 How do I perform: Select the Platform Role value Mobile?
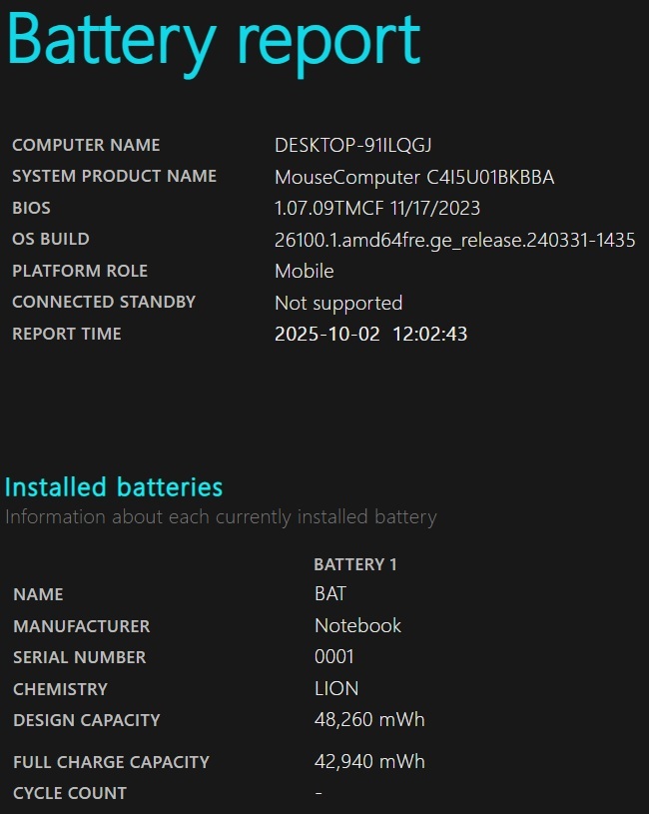pos(304,271)
